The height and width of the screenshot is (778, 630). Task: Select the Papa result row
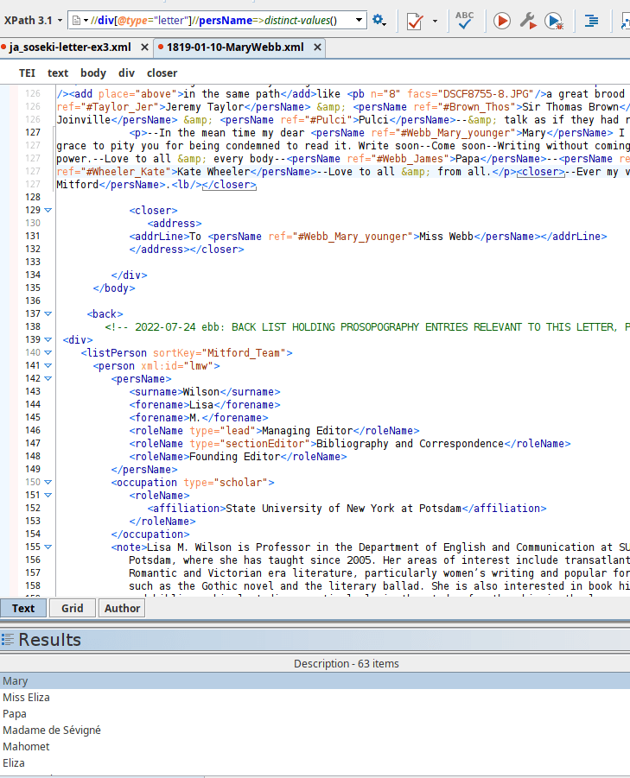click(315, 713)
